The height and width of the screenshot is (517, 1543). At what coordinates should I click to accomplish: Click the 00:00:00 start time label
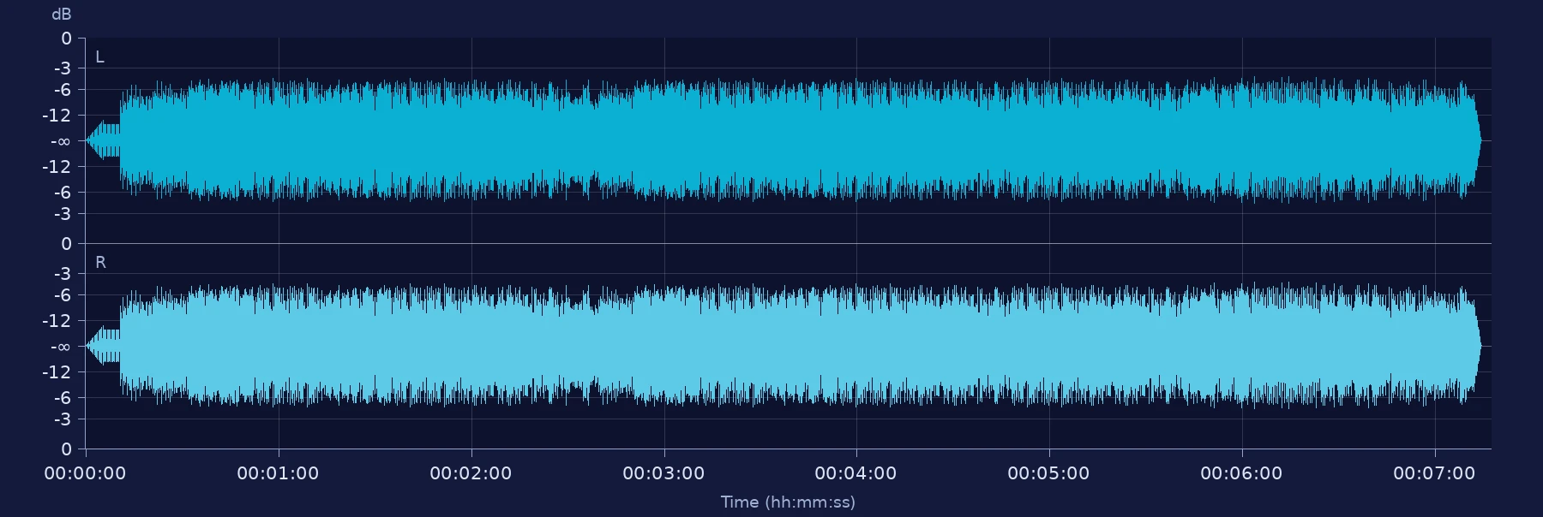coord(85,473)
